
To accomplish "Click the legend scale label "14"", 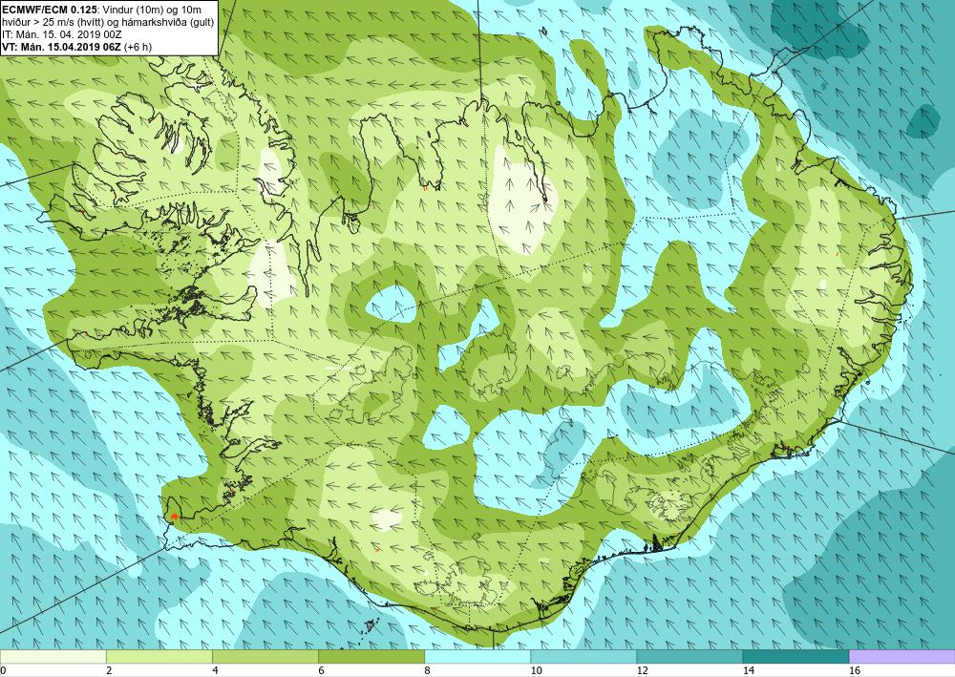I will [x=749, y=670].
